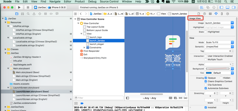This screenshot has width=238, height=111.
Task: Switch to Assistant editor
Action: tap(208, 7)
